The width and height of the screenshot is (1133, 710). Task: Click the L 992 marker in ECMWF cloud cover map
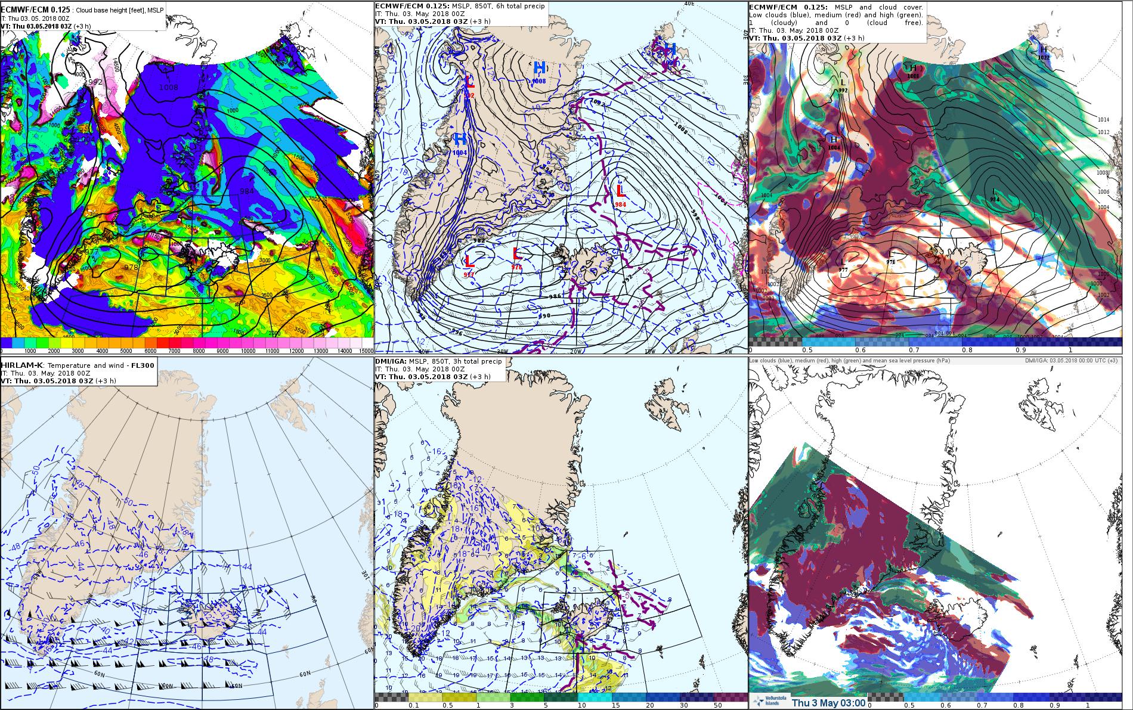tap(843, 85)
